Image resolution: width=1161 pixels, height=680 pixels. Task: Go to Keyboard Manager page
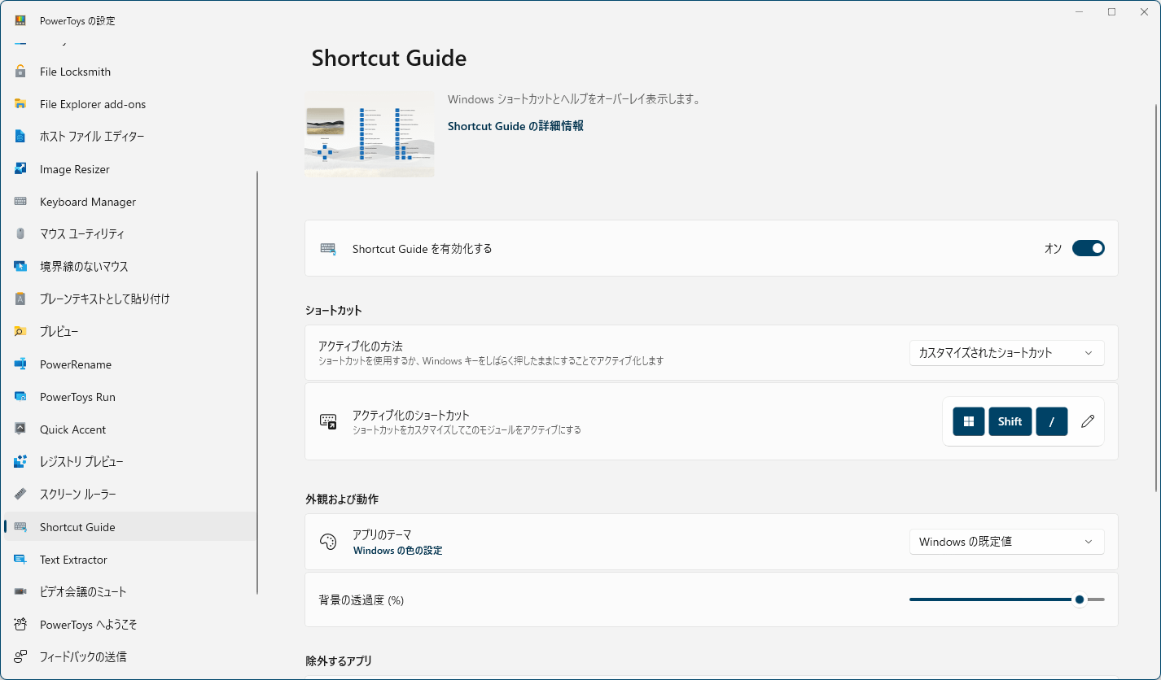click(130, 202)
